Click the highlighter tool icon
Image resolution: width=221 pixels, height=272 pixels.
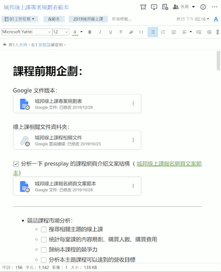[x=131, y=32]
